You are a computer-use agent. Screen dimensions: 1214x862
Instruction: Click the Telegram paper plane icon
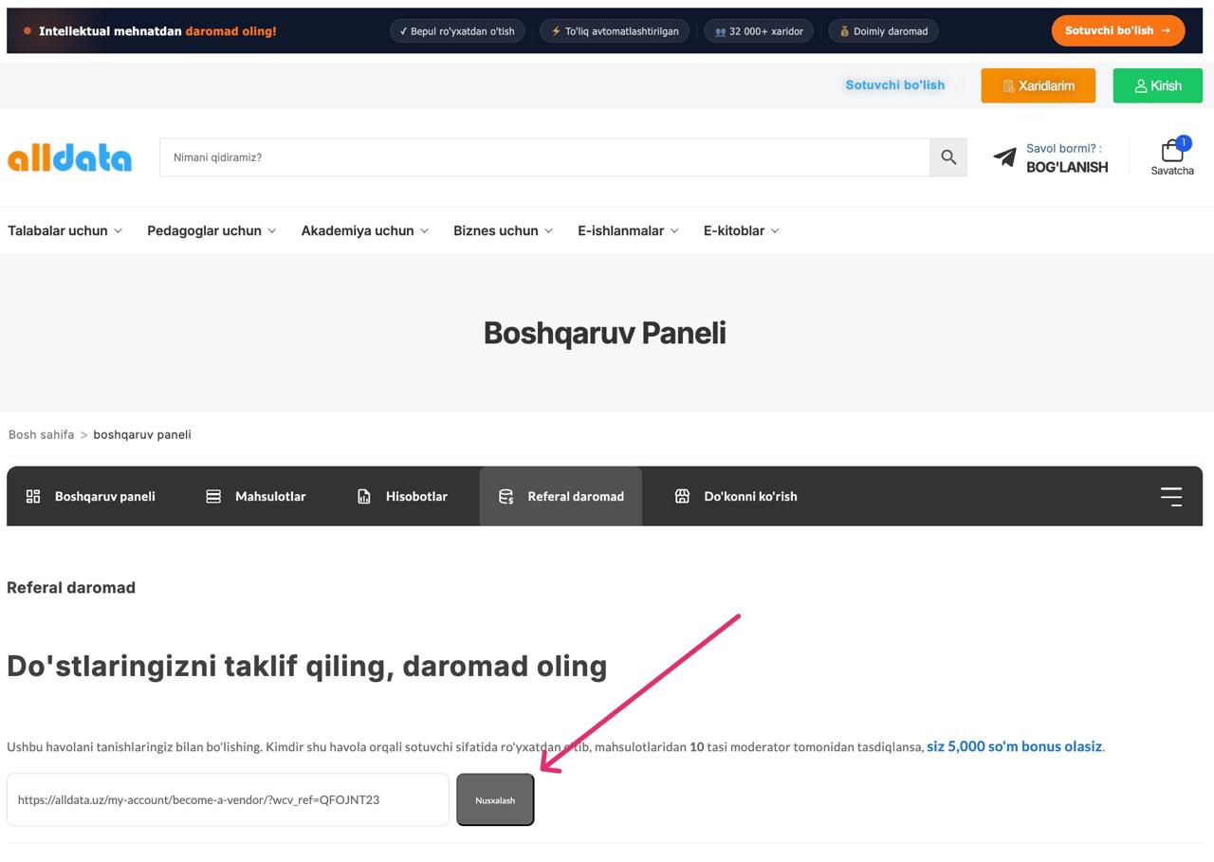pos(1004,157)
